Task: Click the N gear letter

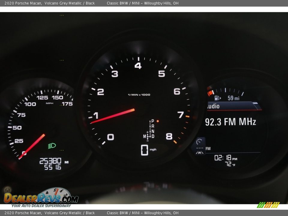Action: 153,131
